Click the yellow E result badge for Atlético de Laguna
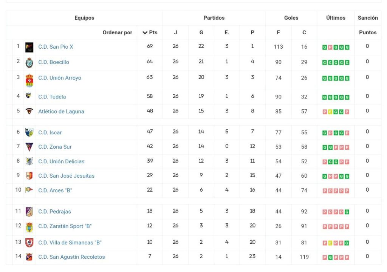Viewport: 387px width, 272px height. tap(330, 112)
